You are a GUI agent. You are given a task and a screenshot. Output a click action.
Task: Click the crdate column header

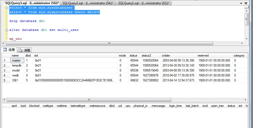click(166, 55)
